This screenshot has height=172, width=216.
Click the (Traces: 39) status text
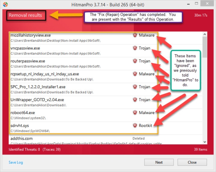pos(51,149)
